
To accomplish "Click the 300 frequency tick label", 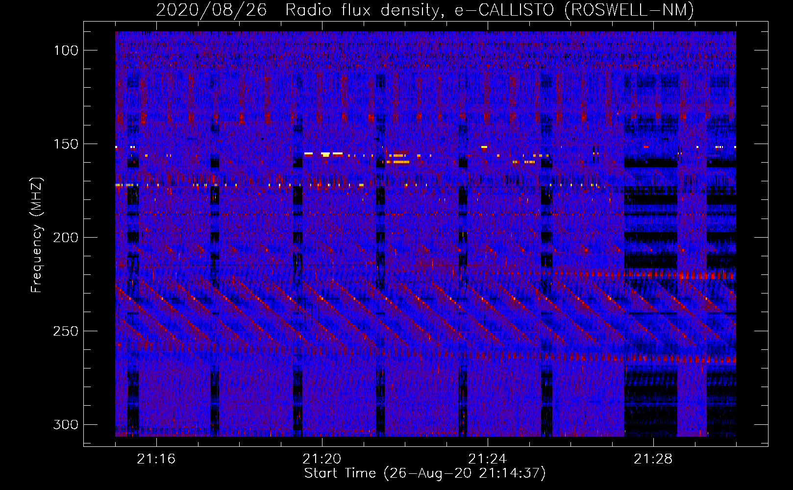I will click(x=66, y=424).
